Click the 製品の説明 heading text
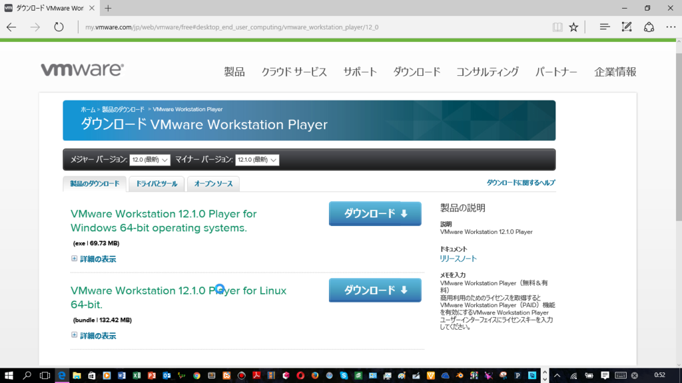 [463, 207]
